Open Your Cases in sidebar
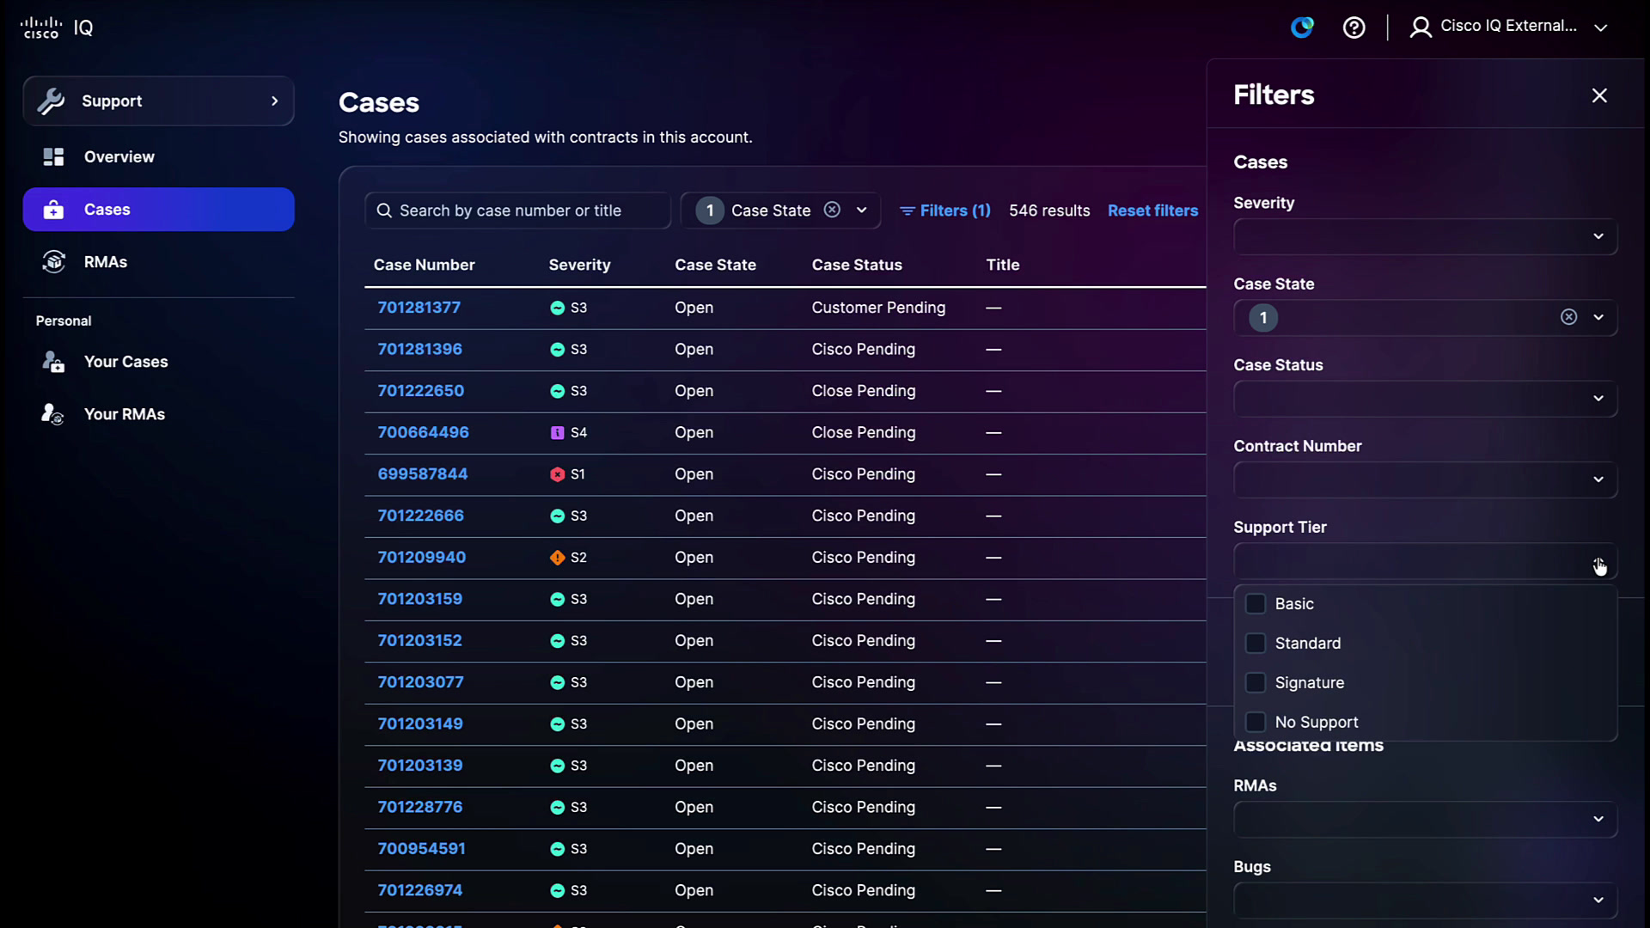This screenshot has height=928, width=1650. [x=158, y=362]
